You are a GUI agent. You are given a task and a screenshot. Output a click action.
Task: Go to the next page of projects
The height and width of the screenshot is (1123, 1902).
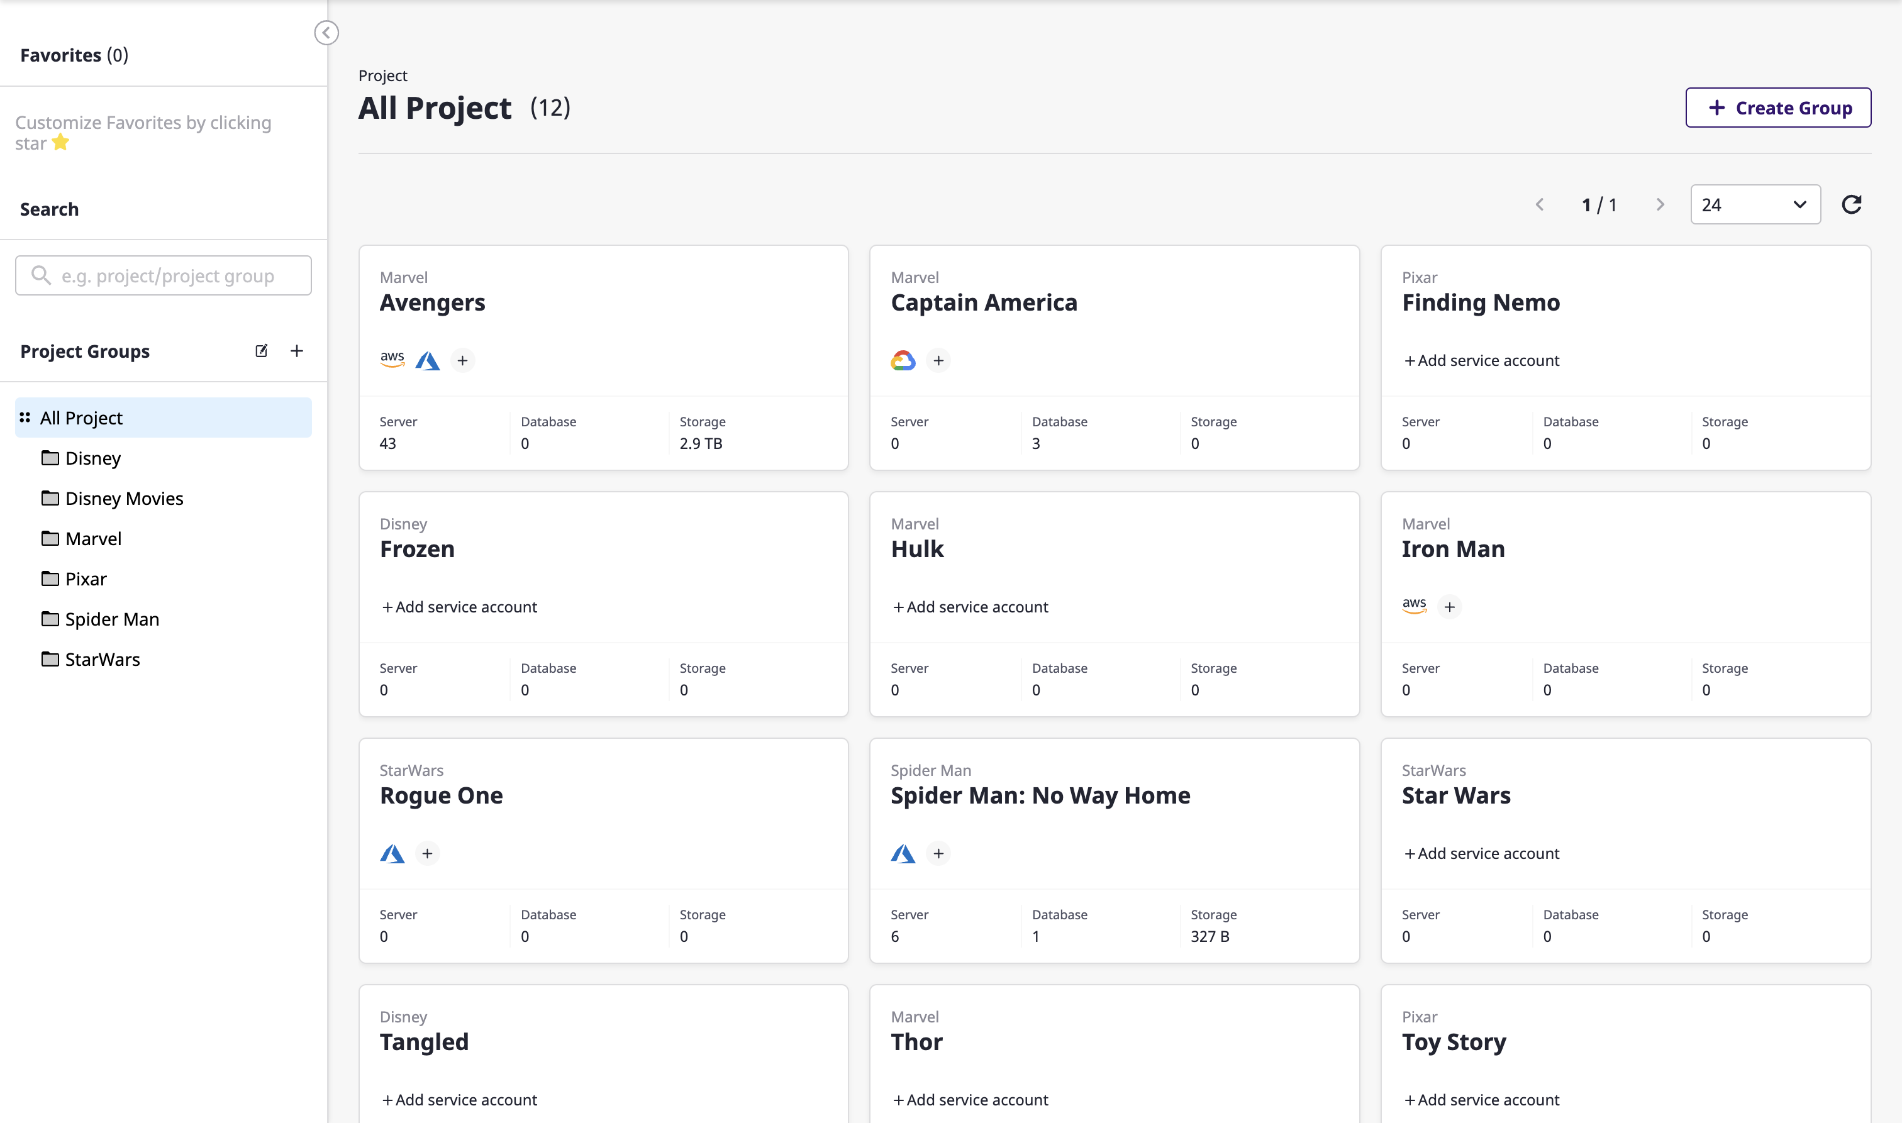1660,204
